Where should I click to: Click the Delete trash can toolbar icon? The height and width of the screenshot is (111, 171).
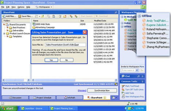click(x=60, y=16)
